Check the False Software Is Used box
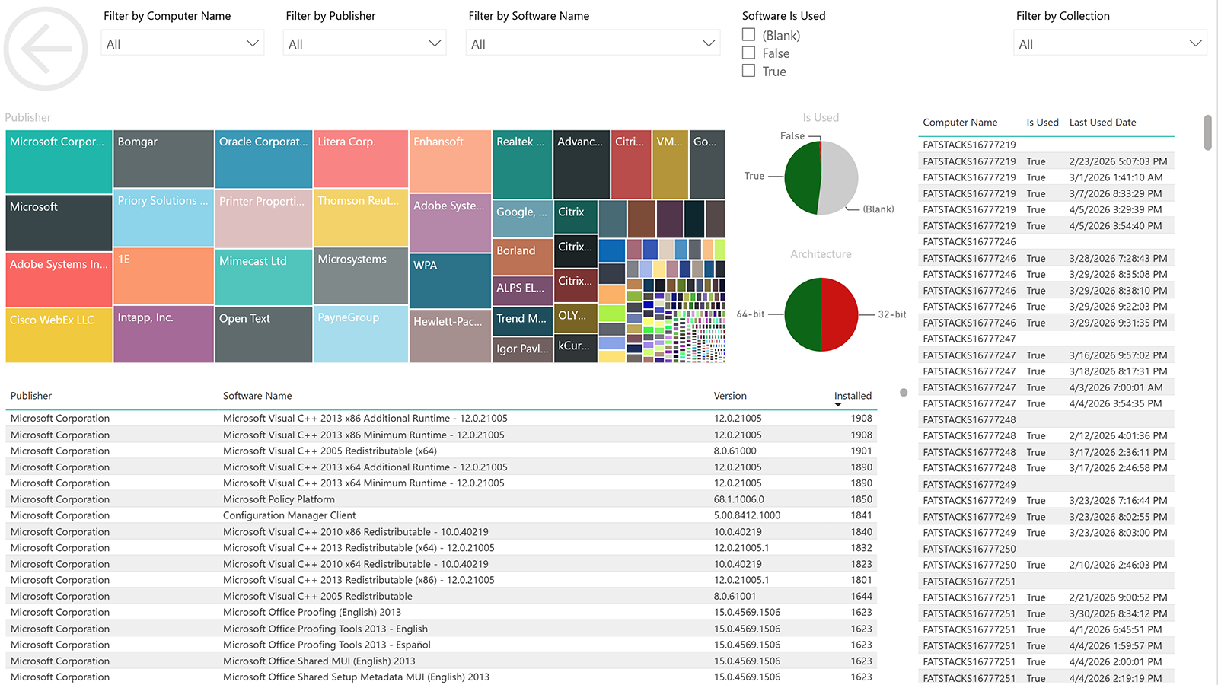Screen dimensions: 1218x685 coord(748,53)
